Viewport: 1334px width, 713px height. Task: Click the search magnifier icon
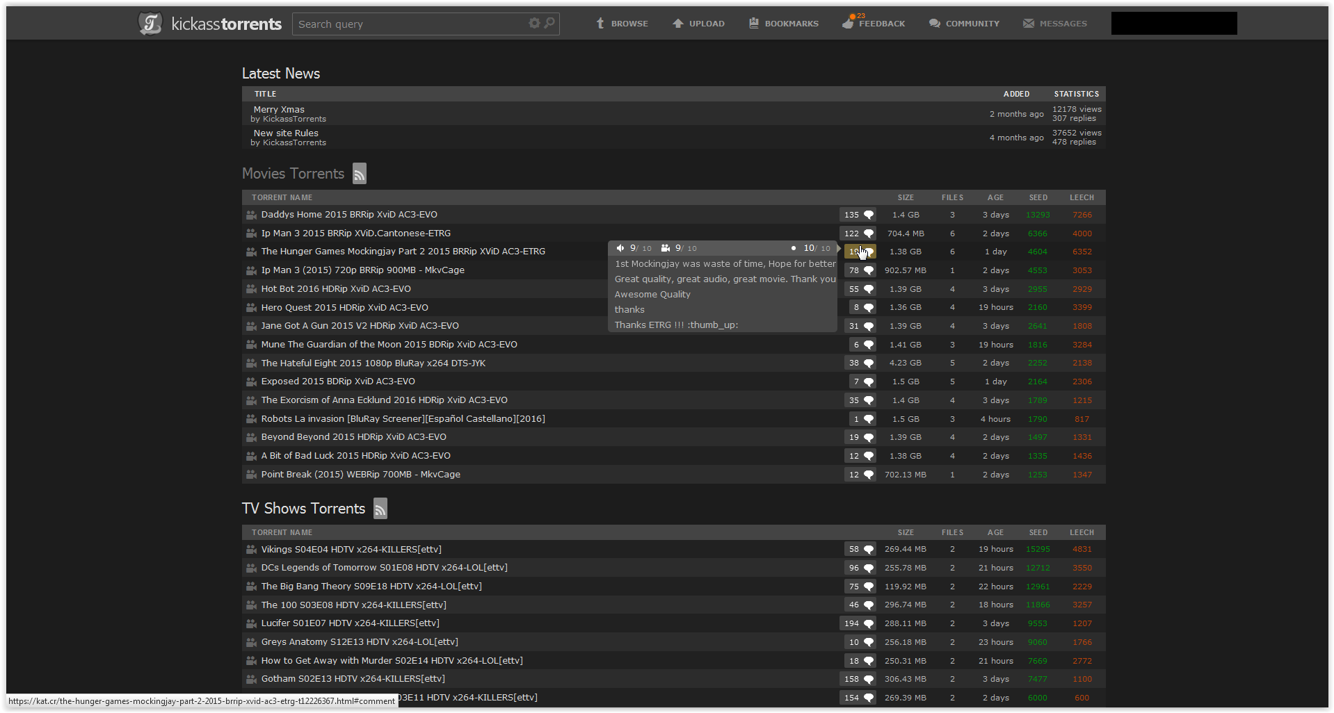[x=549, y=23]
